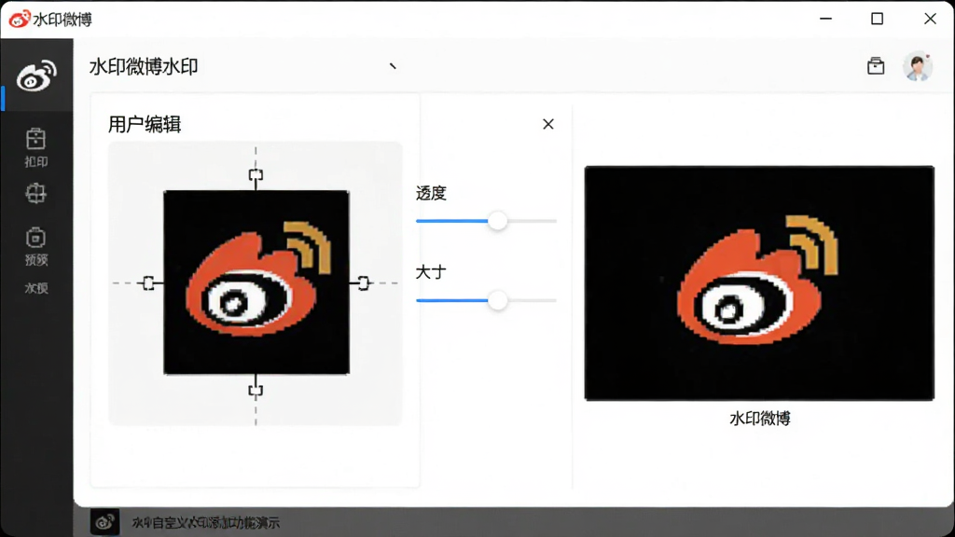Click the 水印微博 caption under the preview

(x=759, y=419)
